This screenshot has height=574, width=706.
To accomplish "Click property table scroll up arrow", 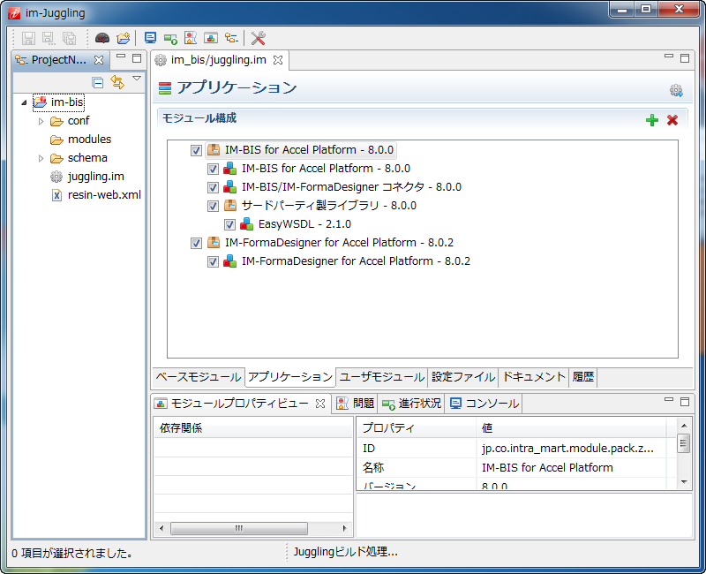I will tap(684, 426).
